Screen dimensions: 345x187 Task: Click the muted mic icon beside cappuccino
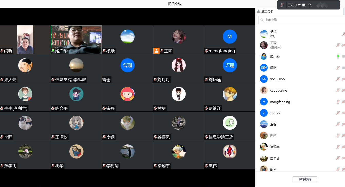tap(338, 90)
